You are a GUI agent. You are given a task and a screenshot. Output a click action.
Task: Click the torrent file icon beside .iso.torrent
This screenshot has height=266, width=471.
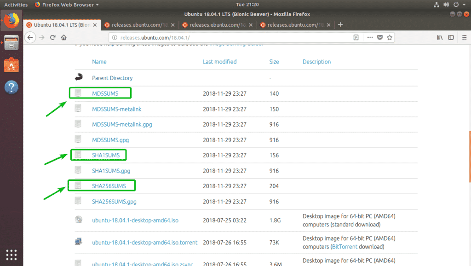78,241
